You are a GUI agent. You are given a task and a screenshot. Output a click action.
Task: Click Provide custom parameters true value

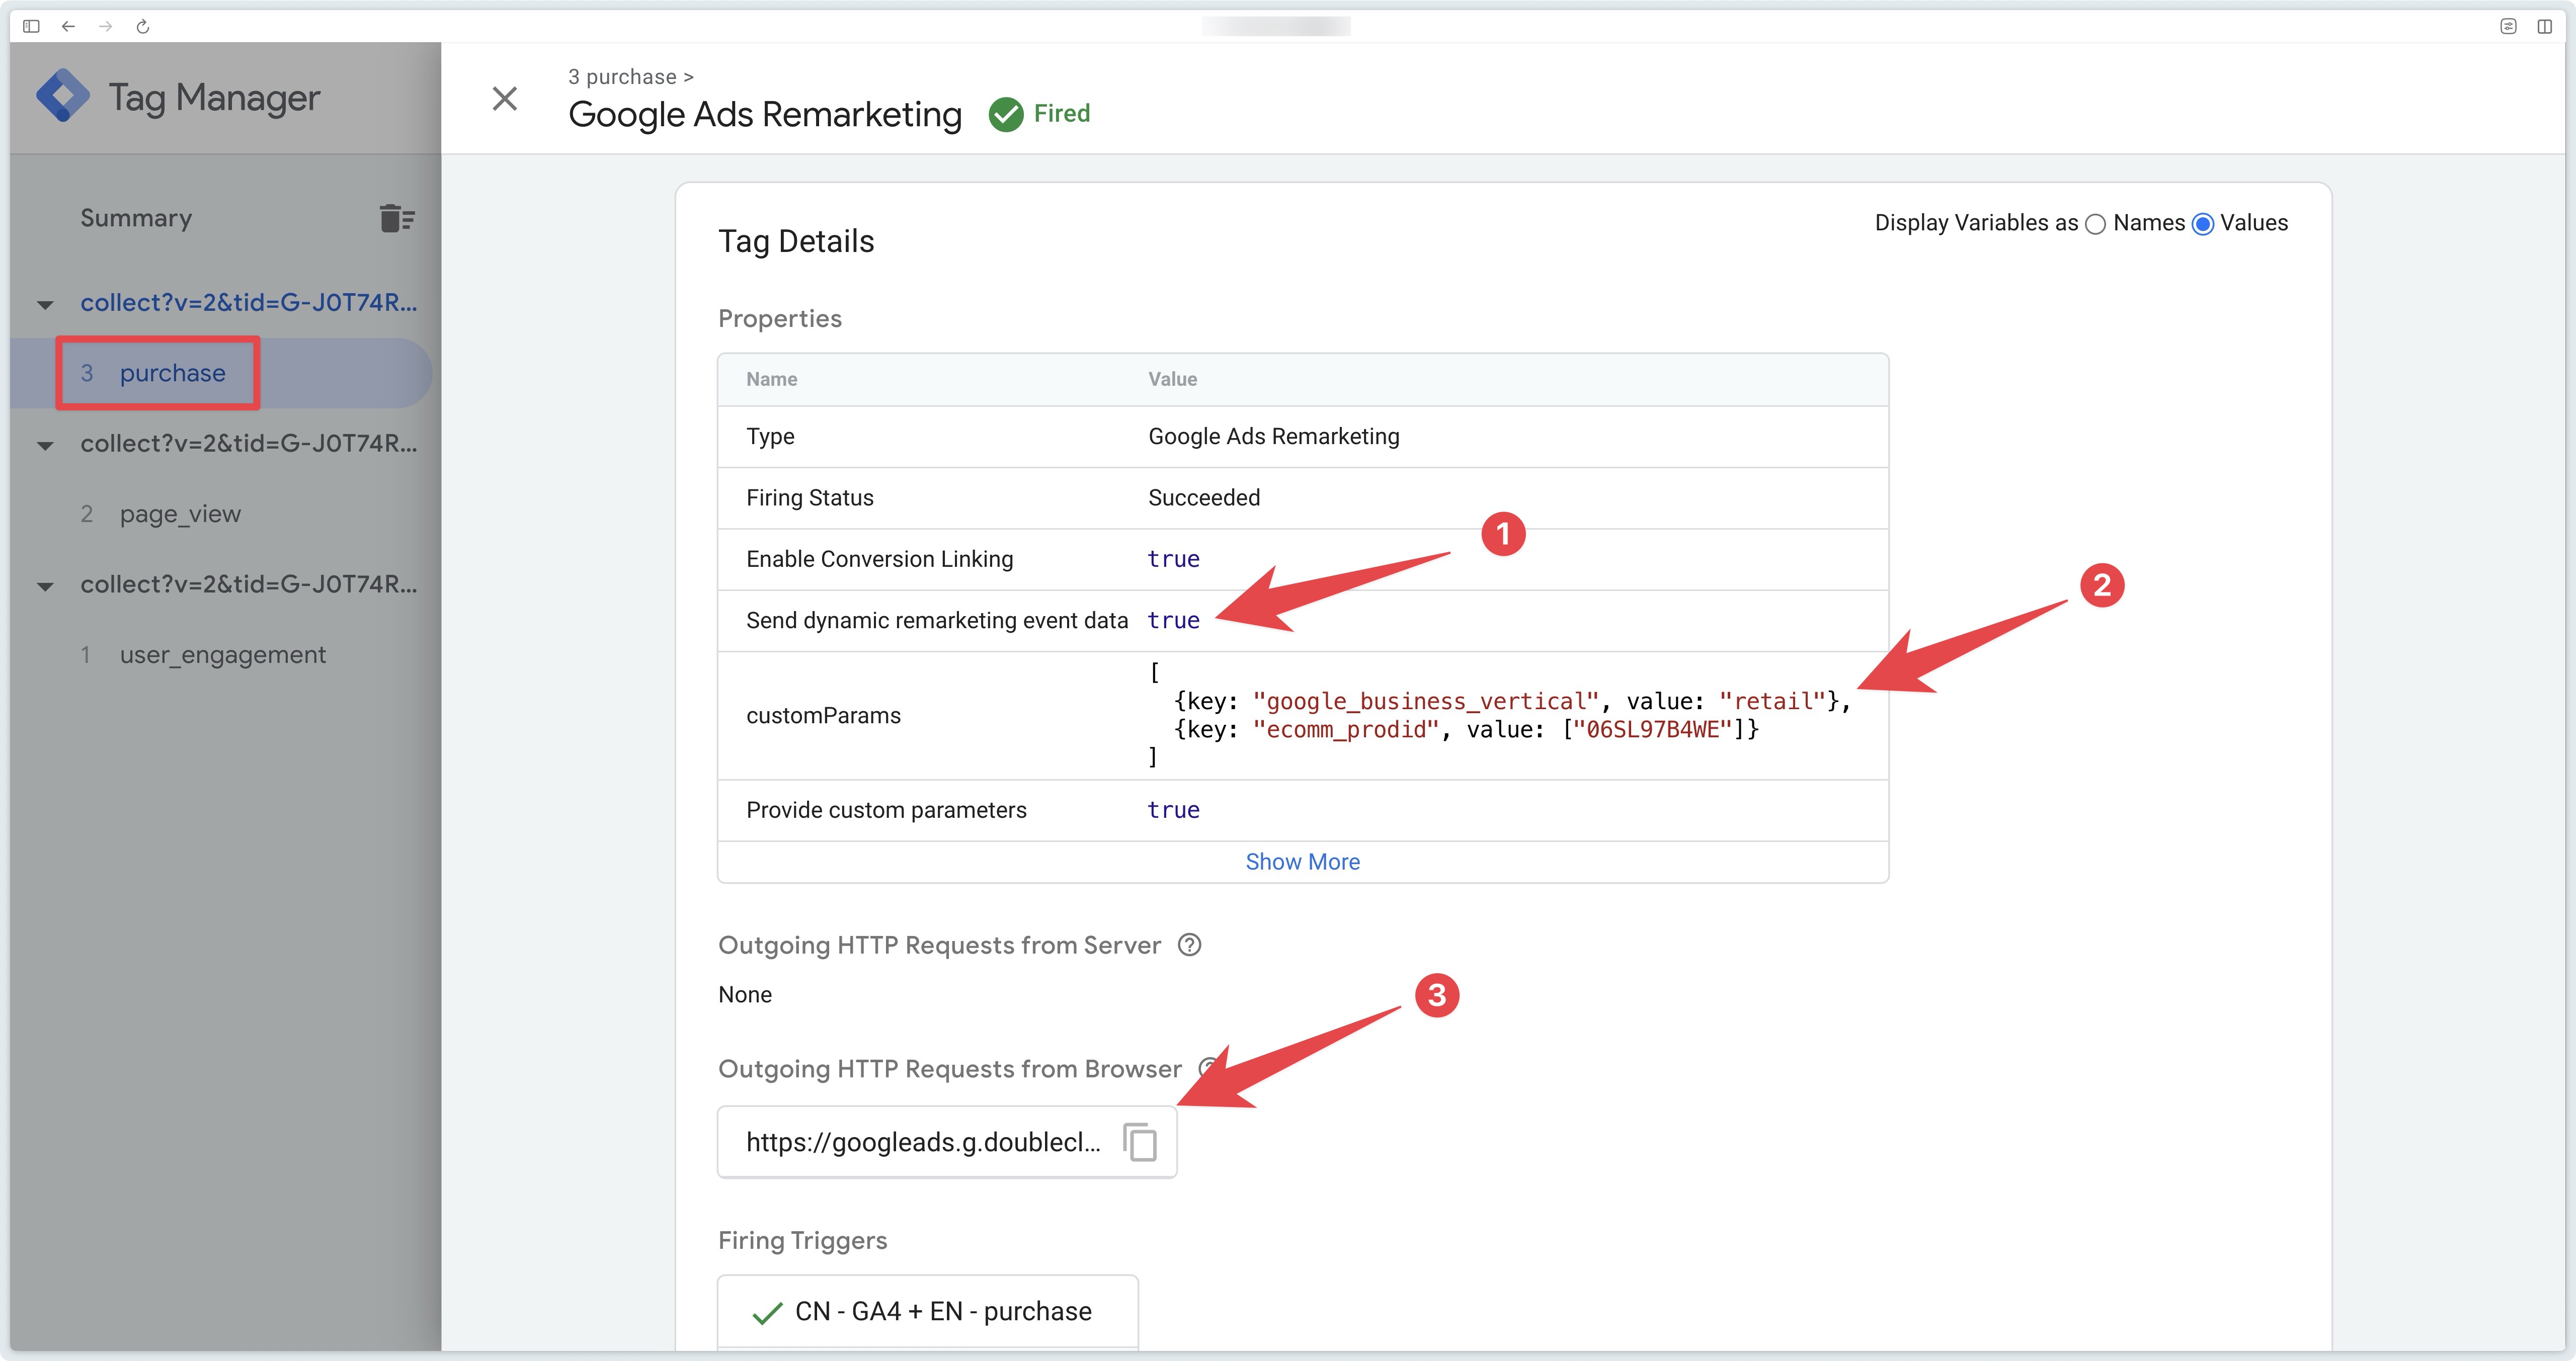tap(1173, 810)
